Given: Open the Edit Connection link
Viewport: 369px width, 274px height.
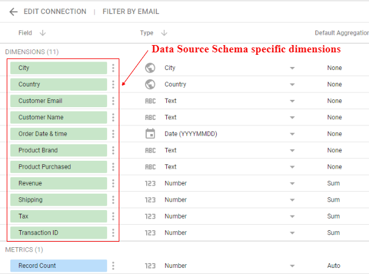Looking at the screenshot, I should tap(55, 12).
